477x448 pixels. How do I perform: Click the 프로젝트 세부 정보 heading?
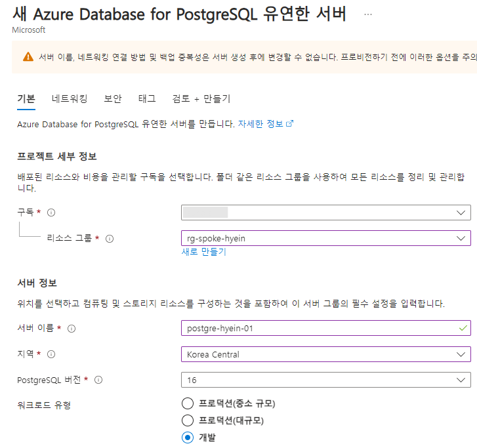[x=57, y=156]
